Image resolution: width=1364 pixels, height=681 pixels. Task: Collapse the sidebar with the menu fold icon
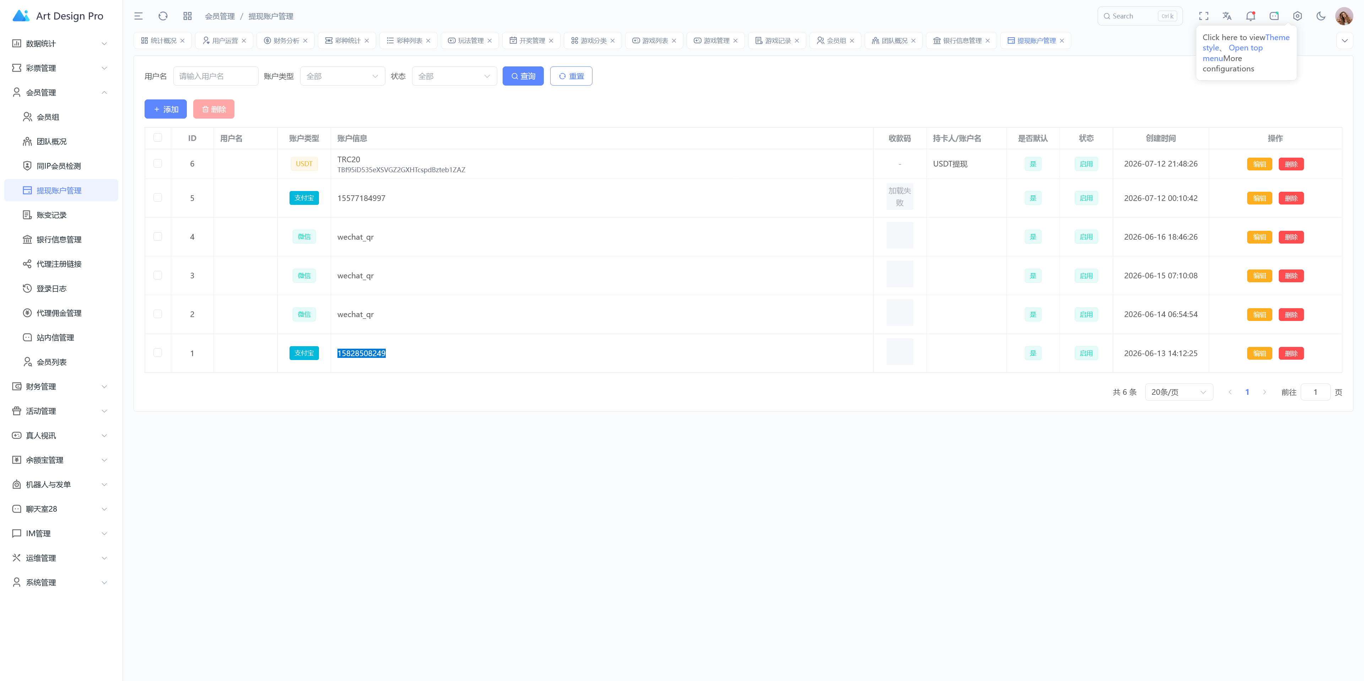pyautogui.click(x=138, y=16)
